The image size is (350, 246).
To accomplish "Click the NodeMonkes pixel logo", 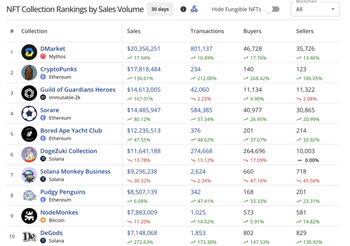I will coord(29,216).
